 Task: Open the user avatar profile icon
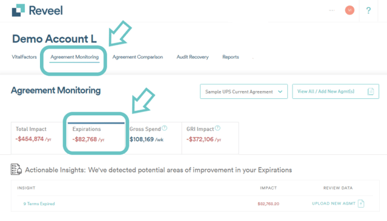click(349, 10)
